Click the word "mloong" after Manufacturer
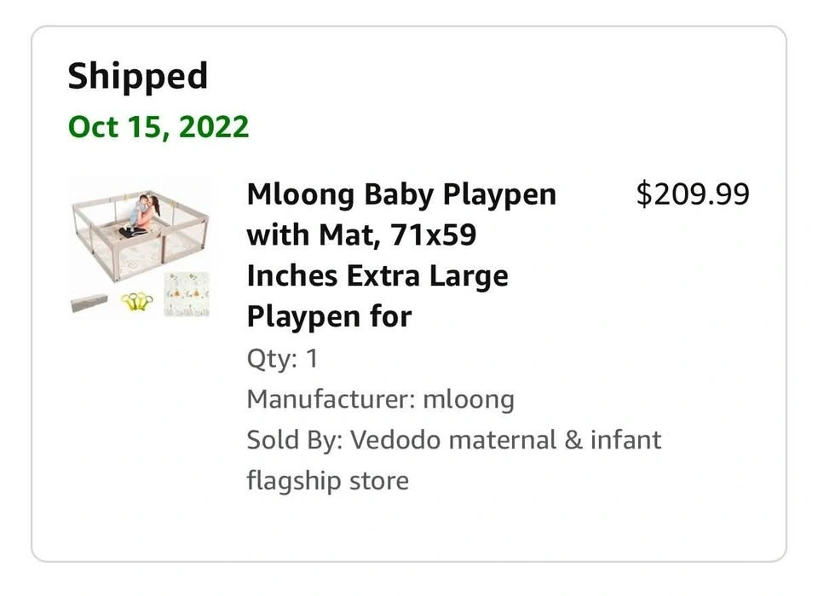The width and height of the screenshot is (818, 596). pyautogui.click(x=468, y=399)
